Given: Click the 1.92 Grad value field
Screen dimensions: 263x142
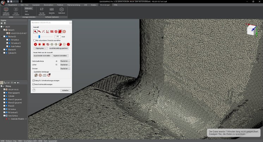Looking at the screenshot, I should pyautogui.click(x=57, y=36).
